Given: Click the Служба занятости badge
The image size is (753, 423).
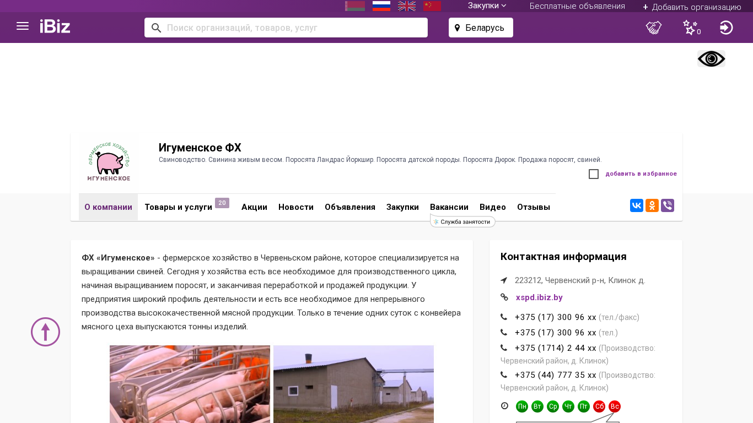Looking at the screenshot, I should coord(462,221).
